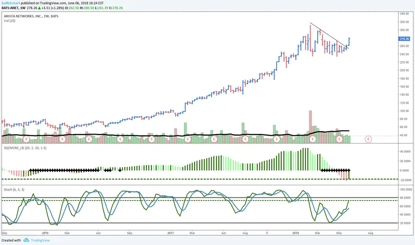
Task: Click the '340.00' price axis label
Action: [404, 13]
